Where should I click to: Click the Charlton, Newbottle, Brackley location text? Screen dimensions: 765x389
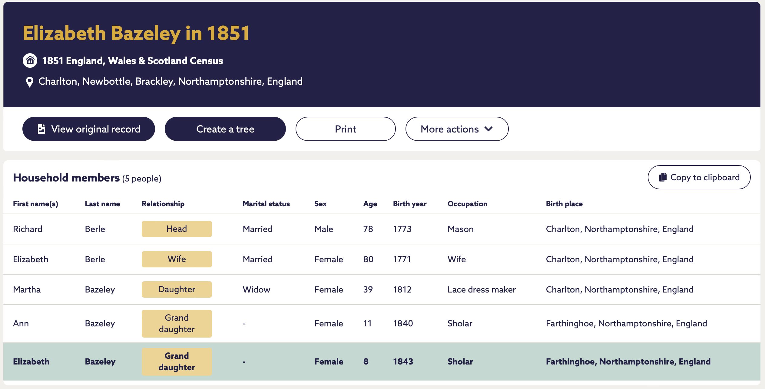tap(171, 81)
